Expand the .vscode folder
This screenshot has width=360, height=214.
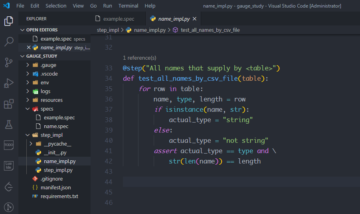click(28, 74)
